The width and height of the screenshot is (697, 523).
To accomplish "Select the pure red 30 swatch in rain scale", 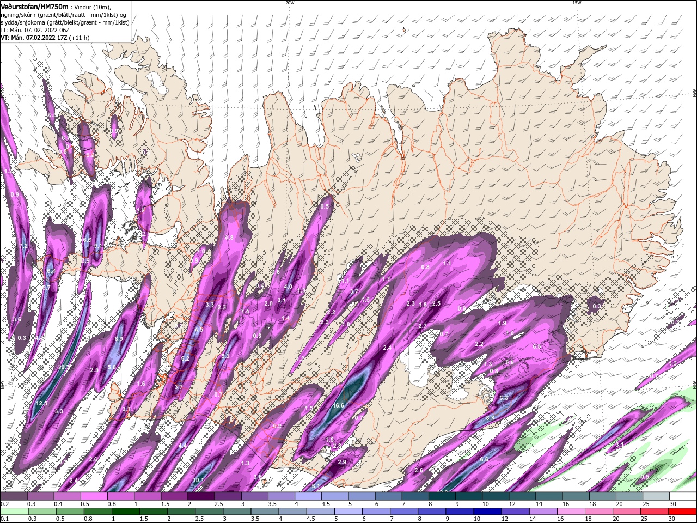I will [682, 511].
